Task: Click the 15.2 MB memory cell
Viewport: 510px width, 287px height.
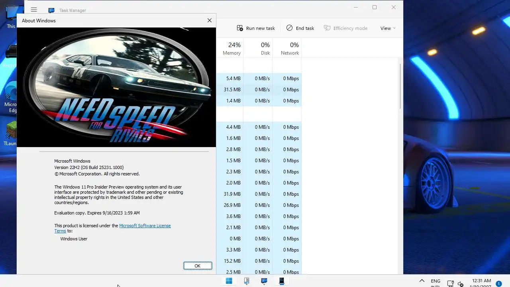Action: pos(230,261)
